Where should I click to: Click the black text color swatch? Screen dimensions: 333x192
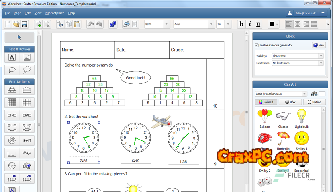tap(272, 24)
